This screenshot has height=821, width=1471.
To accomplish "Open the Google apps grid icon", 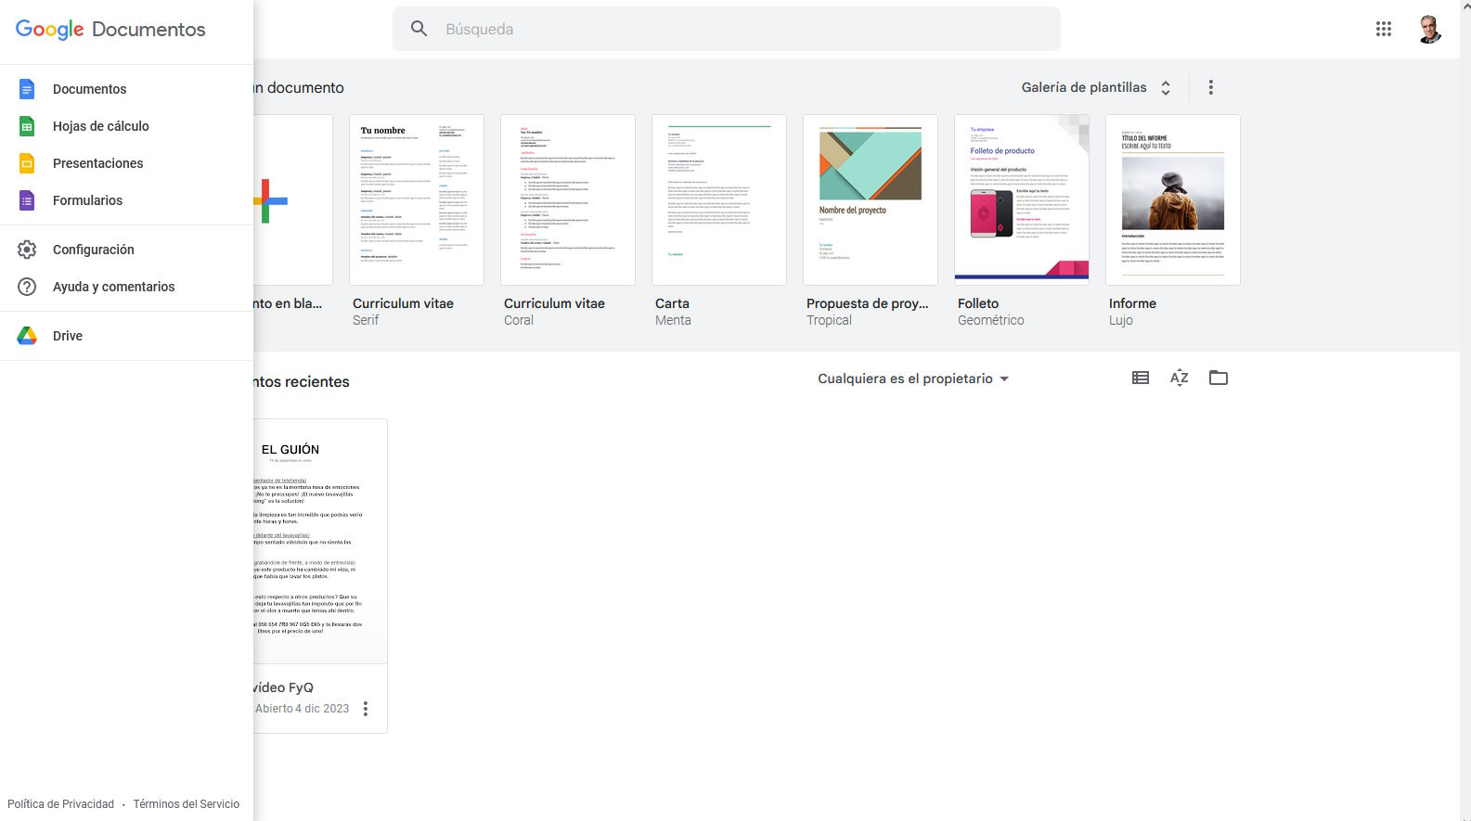I will tap(1383, 29).
